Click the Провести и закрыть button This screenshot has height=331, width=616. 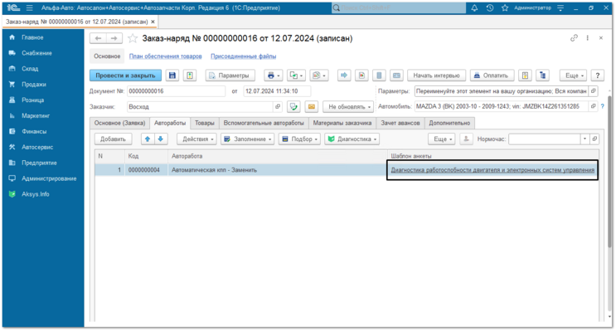tap(125, 75)
